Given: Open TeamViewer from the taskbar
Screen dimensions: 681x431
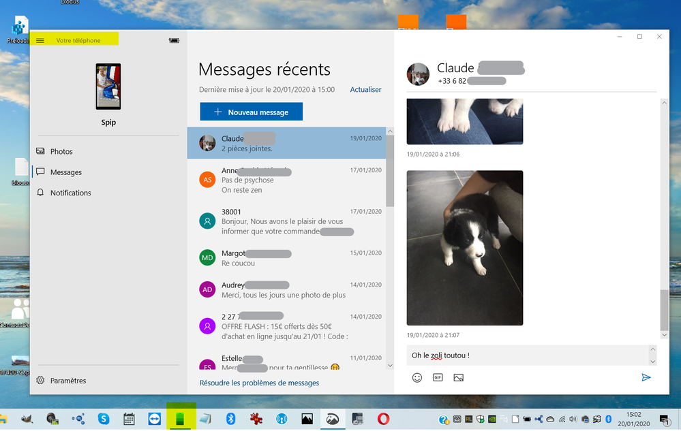Looking at the screenshot, I should (154, 419).
